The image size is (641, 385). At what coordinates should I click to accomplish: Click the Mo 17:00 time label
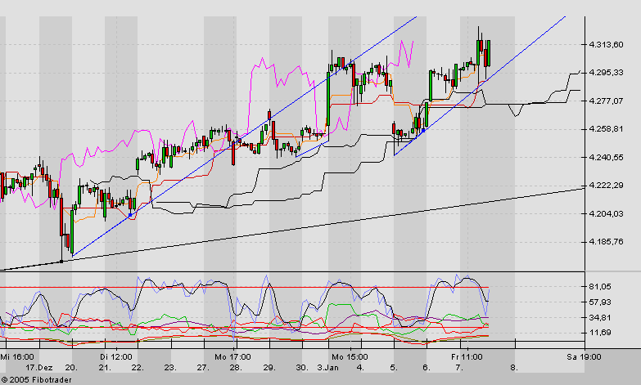point(234,357)
